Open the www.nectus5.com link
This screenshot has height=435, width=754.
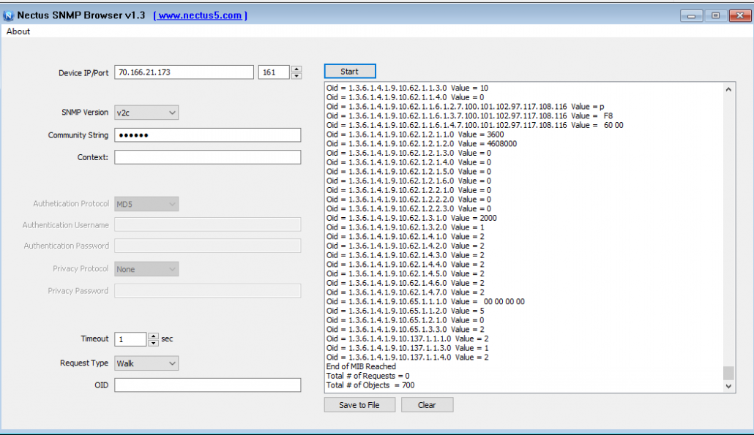click(200, 15)
